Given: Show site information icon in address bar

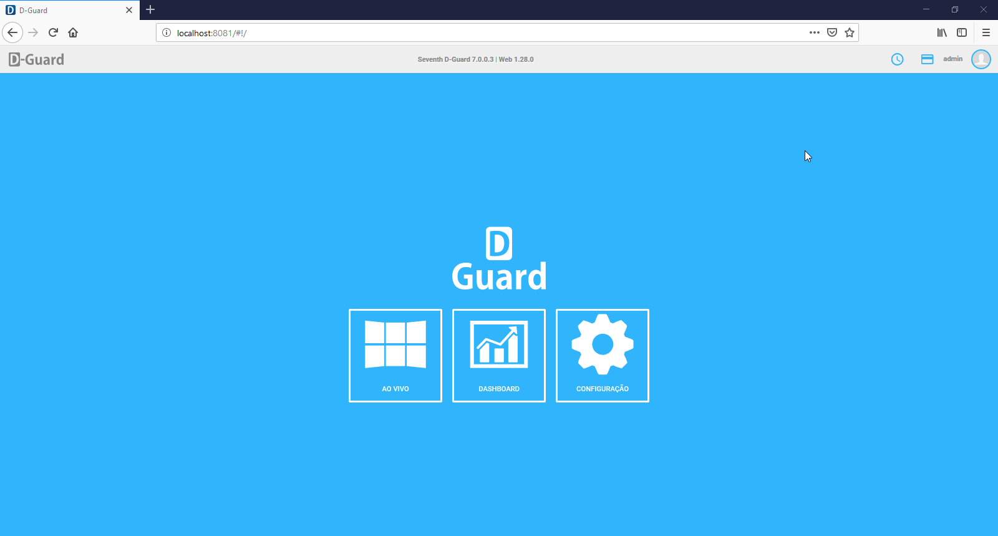Looking at the screenshot, I should (167, 32).
